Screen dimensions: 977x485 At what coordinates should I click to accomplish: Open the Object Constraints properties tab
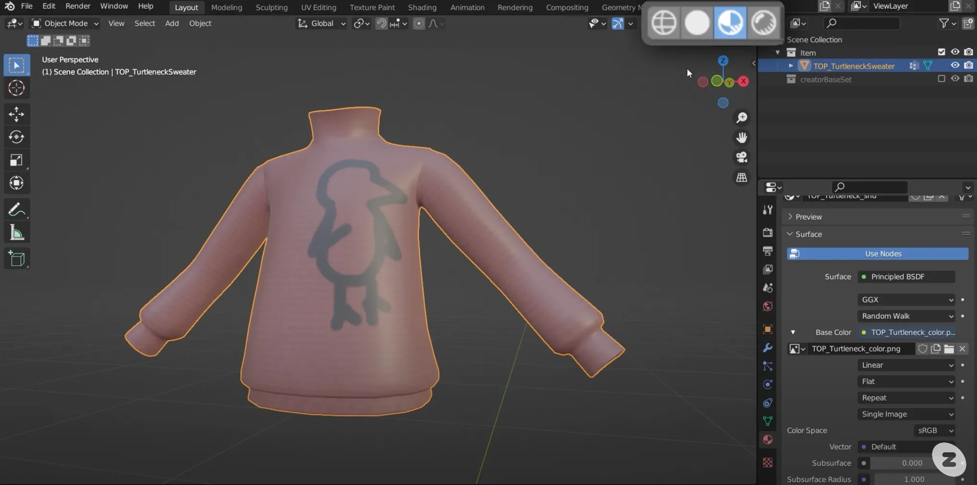[768, 403]
